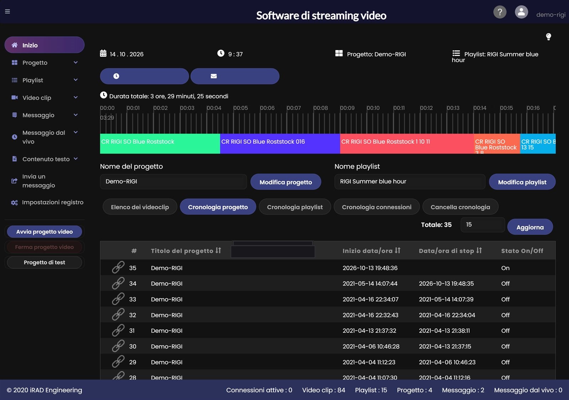Image resolution: width=569 pixels, height=400 pixels.
Task: Select green CR RIGI SO Blue Roststock clip
Action: pyautogui.click(x=160, y=144)
